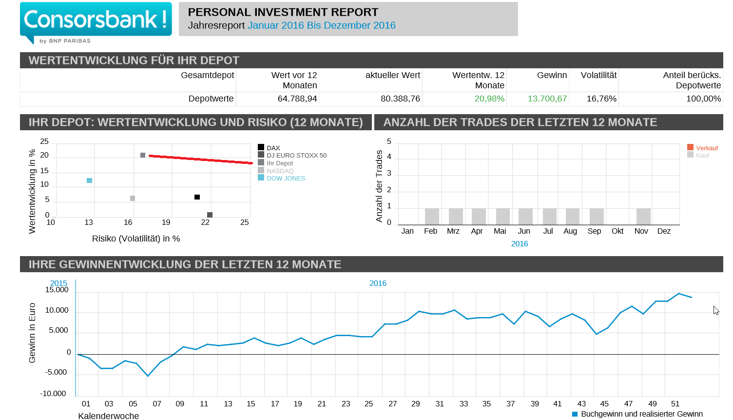The height and width of the screenshot is (420, 733).
Task: Click the black DAX data point in scatter chart
Action: tap(197, 197)
